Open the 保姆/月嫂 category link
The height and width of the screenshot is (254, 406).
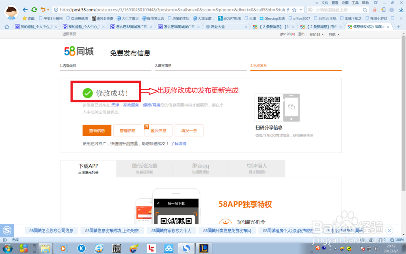click(x=151, y=105)
